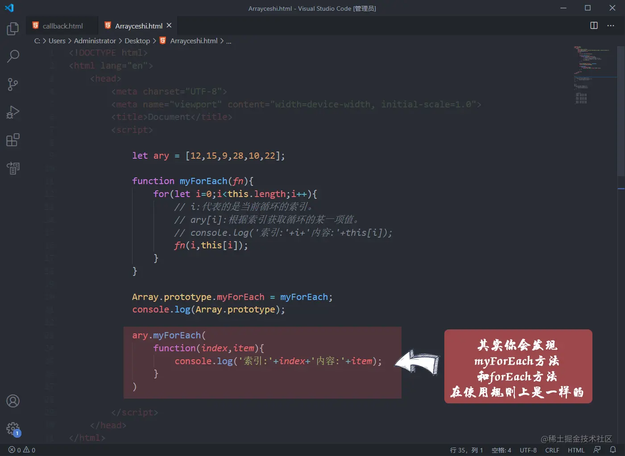This screenshot has width=625, height=456.
Task: Click the 'function myForEach(fn){' line
Action: pos(193,181)
